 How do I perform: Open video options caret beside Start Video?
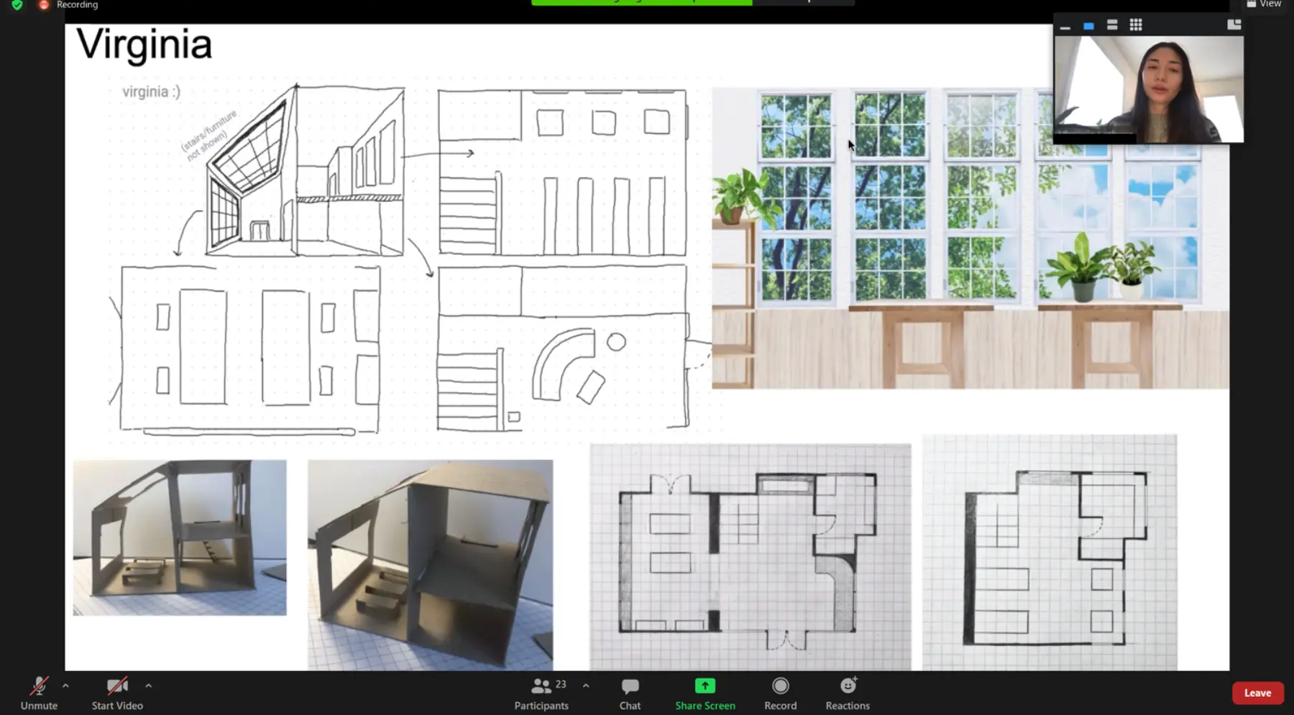point(148,686)
